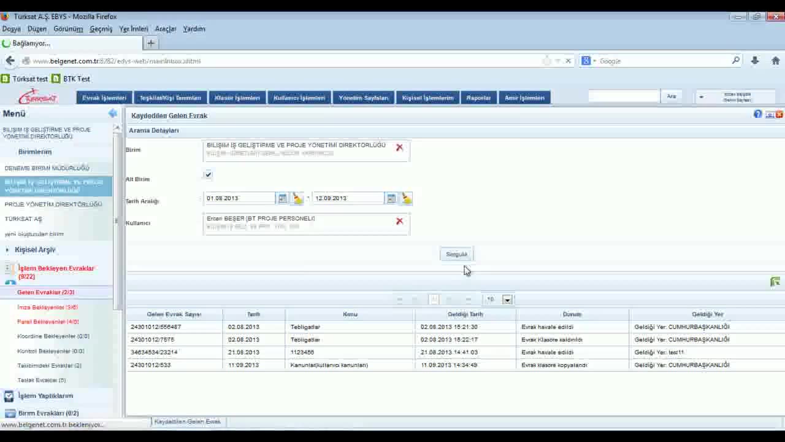
Task: Expand the user profile dropdown arrow
Action: coord(701,97)
